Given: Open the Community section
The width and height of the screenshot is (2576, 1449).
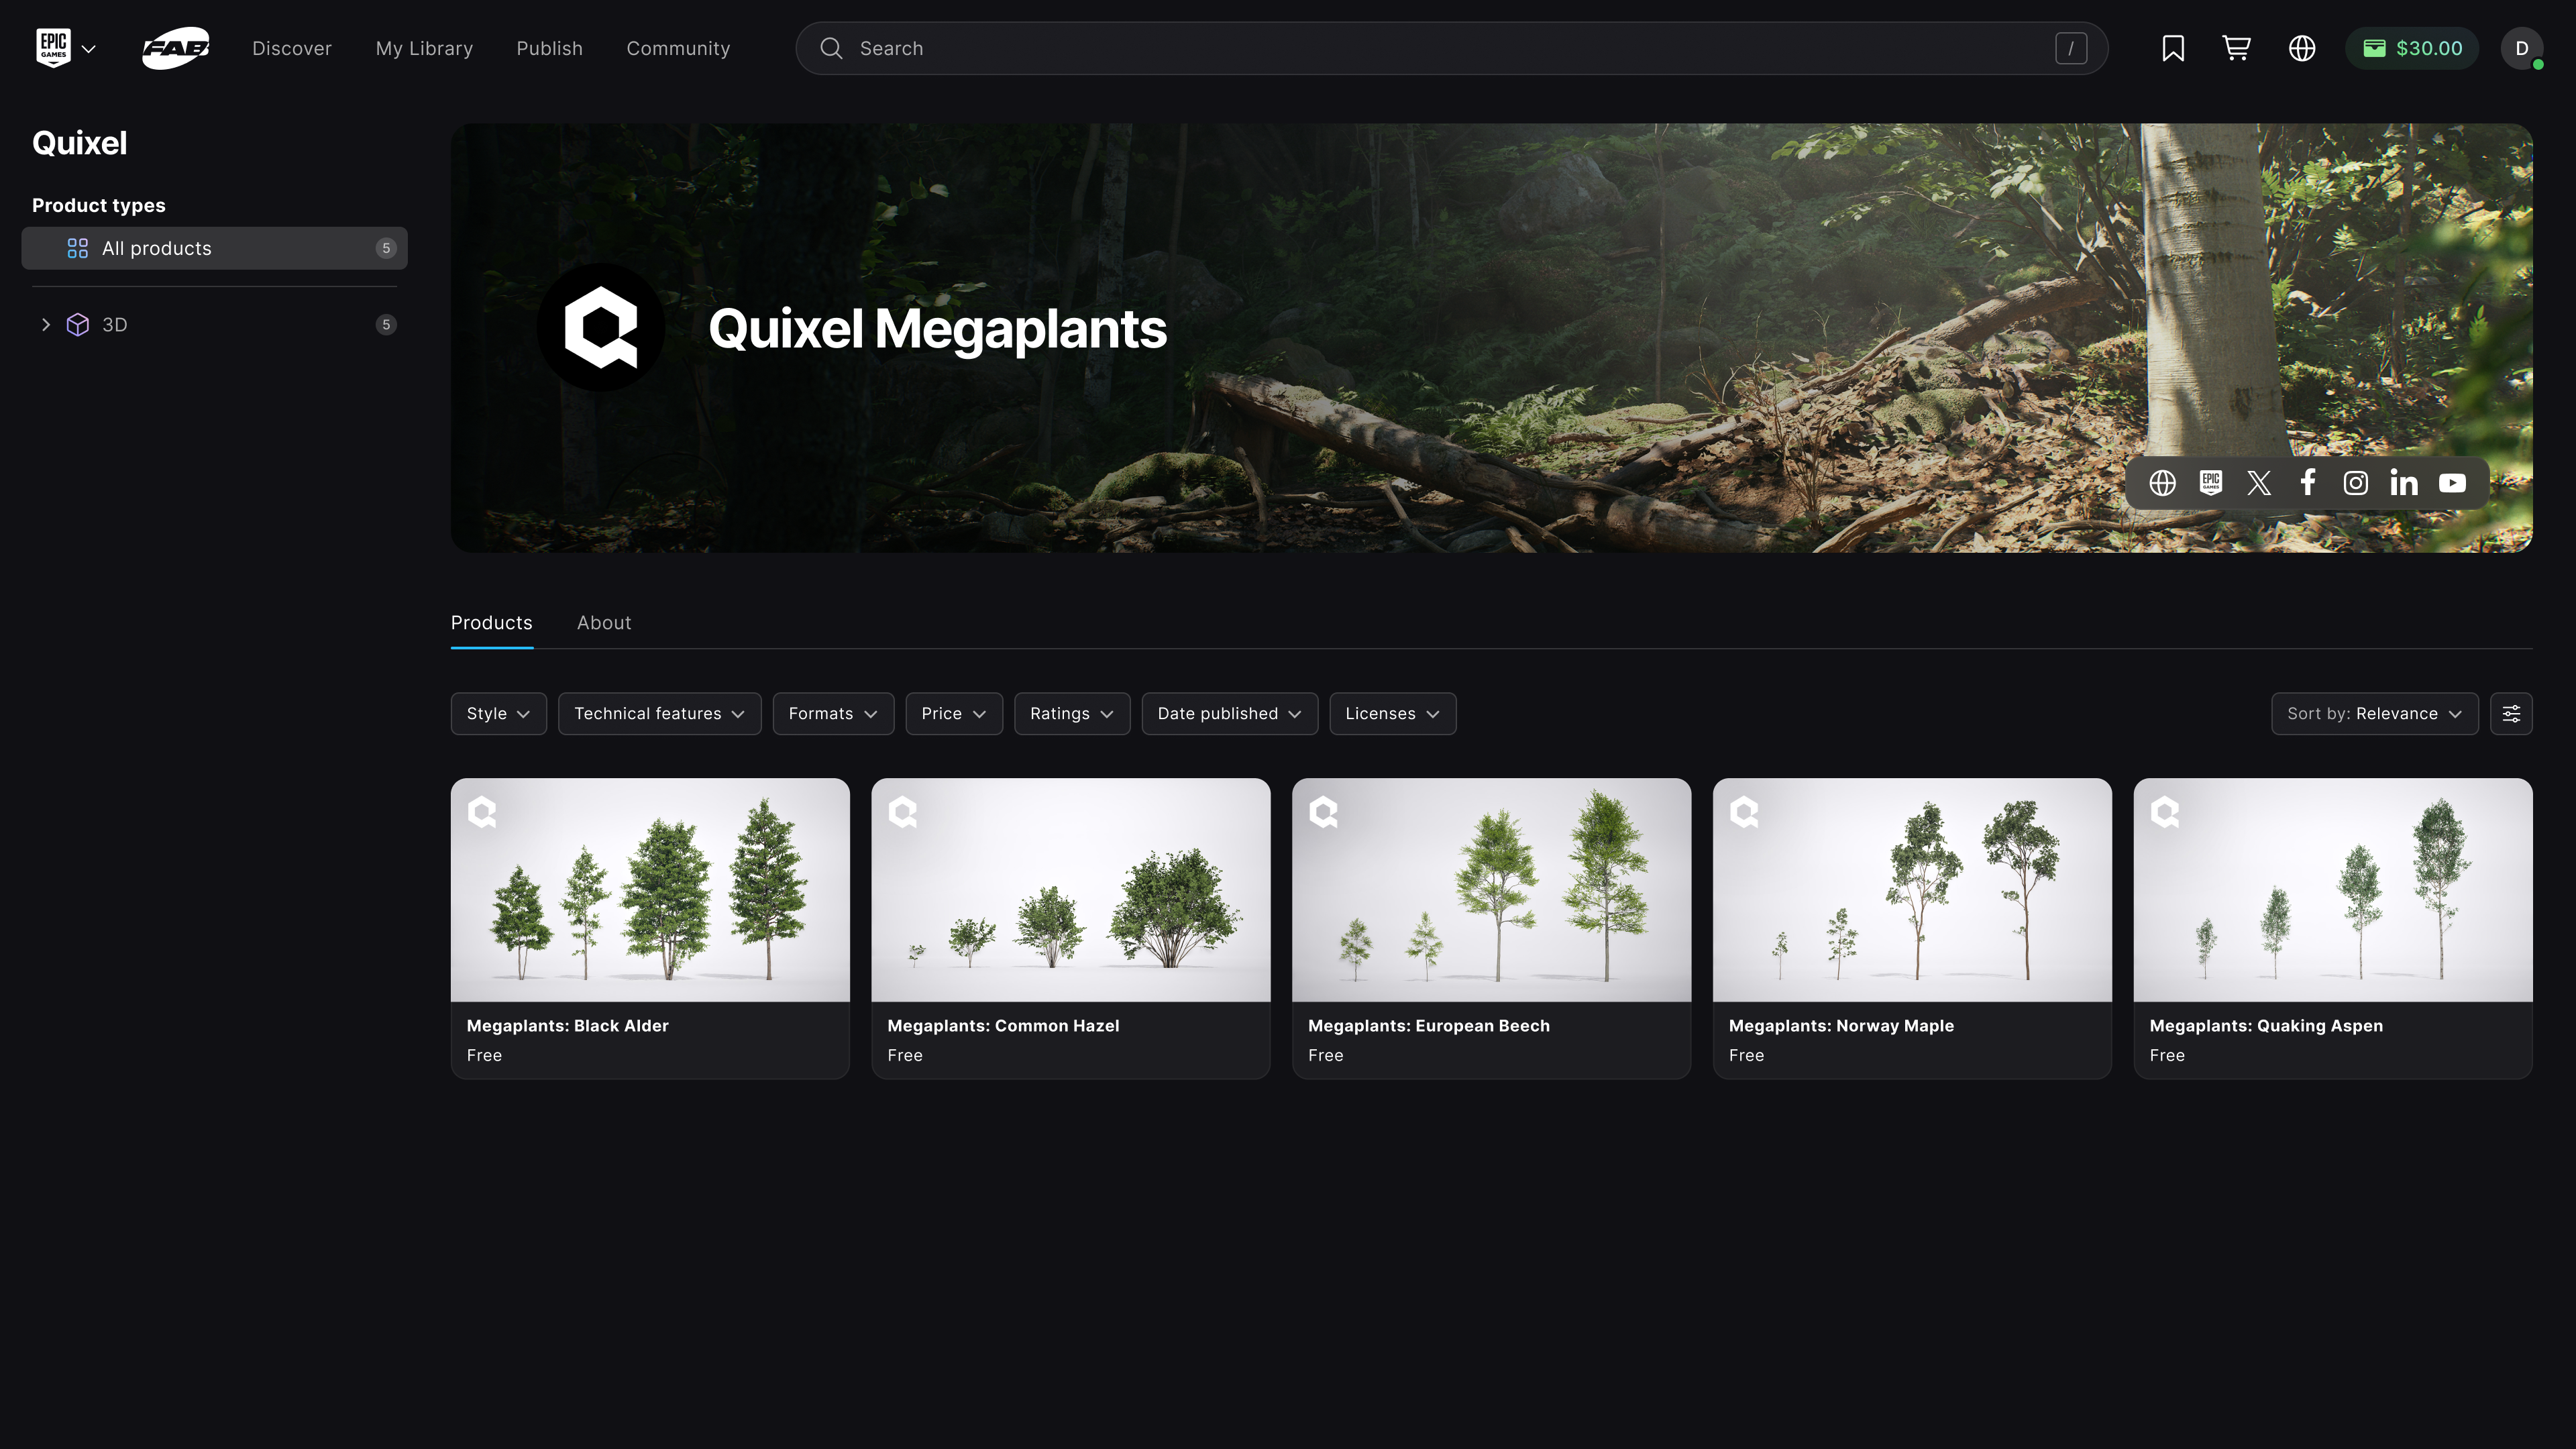Looking at the screenshot, I should coord(678,48).
